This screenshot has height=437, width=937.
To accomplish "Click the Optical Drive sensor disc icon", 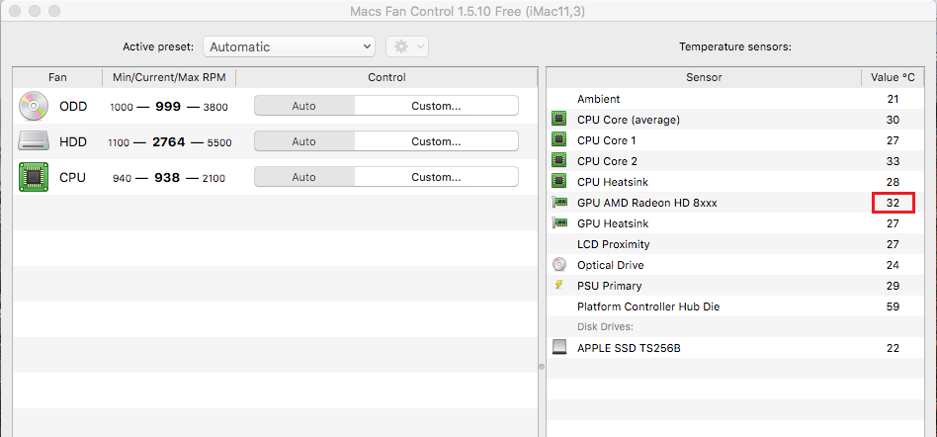I will point(560,265).
